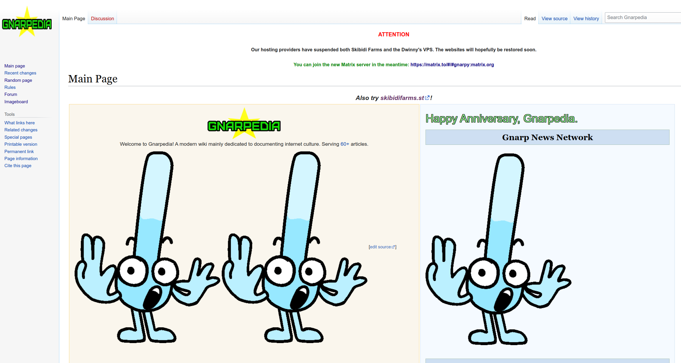Click the Happy Anniversary, Gnarpedia. heading
Image resolution: width=681 pixels, height=363 pixels.
[502, 118]
